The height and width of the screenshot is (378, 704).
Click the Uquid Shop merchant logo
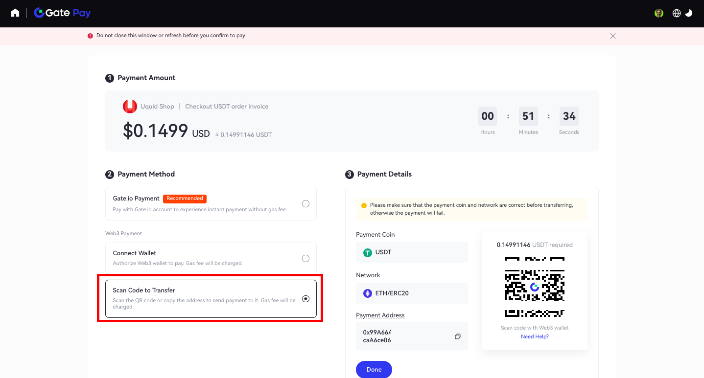point(130,106)
